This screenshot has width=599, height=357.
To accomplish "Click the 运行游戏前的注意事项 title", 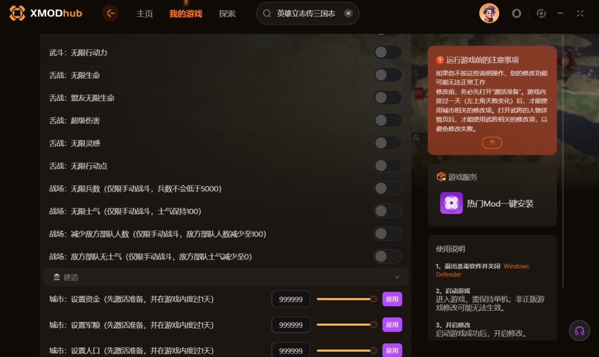I will click(482, 60).
